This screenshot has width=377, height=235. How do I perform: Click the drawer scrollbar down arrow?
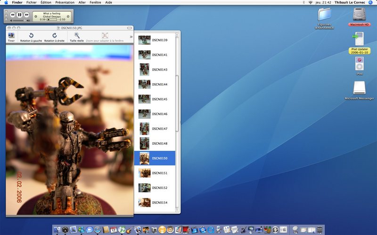(x=177, y=210)
